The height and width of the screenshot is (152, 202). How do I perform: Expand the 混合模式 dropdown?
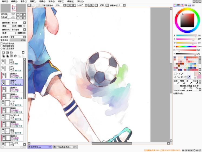tap(17, 37)
